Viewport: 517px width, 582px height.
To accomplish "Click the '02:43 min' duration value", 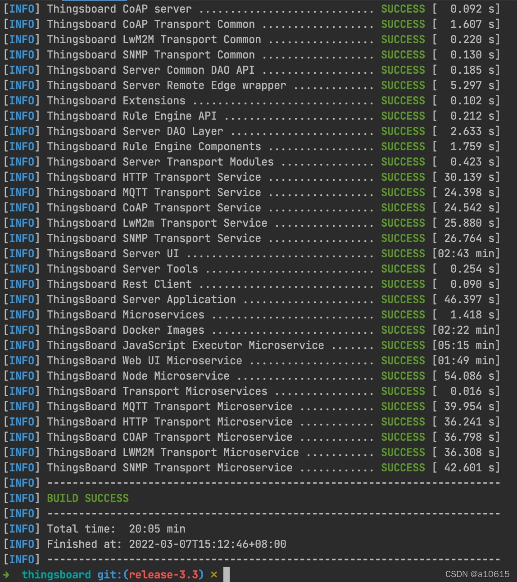I will click(x=466, y=254).
